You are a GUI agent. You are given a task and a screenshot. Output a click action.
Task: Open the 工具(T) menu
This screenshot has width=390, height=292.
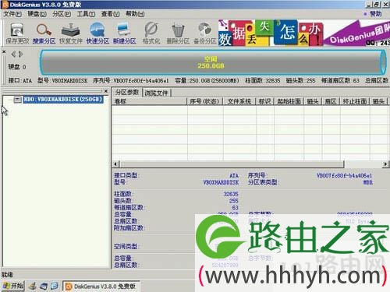[x=86, y=14]
